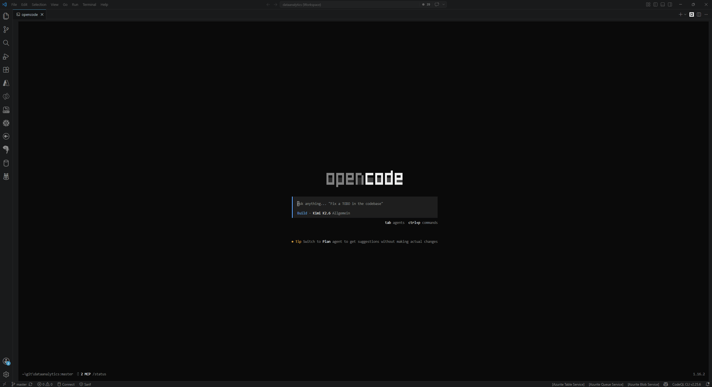Focus the Ask anything prompt input
Viewport: 712px width, 387px height.
pos(365,204)
